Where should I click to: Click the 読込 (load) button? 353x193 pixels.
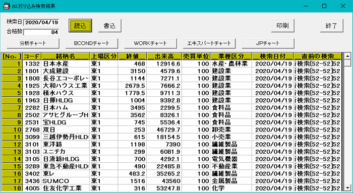pos(80,26)
